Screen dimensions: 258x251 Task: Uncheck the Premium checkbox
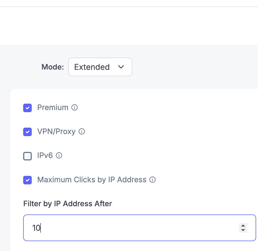27,108
